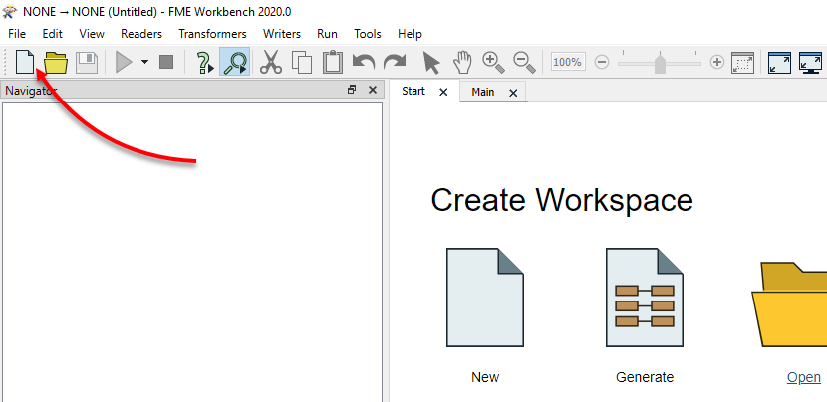Close the Start tab
Image resolution: width=827 pixels, height=402 pixels.
443,92
